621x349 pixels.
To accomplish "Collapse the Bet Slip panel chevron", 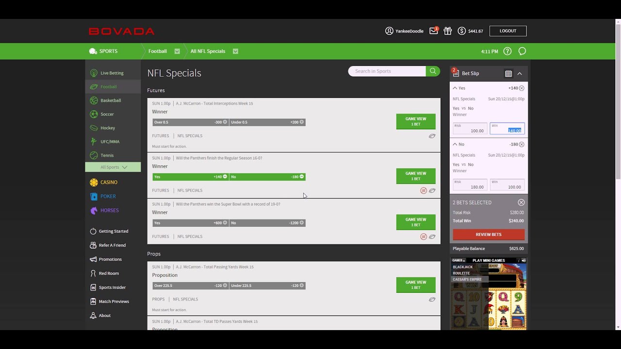I will pyautogui.click(x=520, y=74).
